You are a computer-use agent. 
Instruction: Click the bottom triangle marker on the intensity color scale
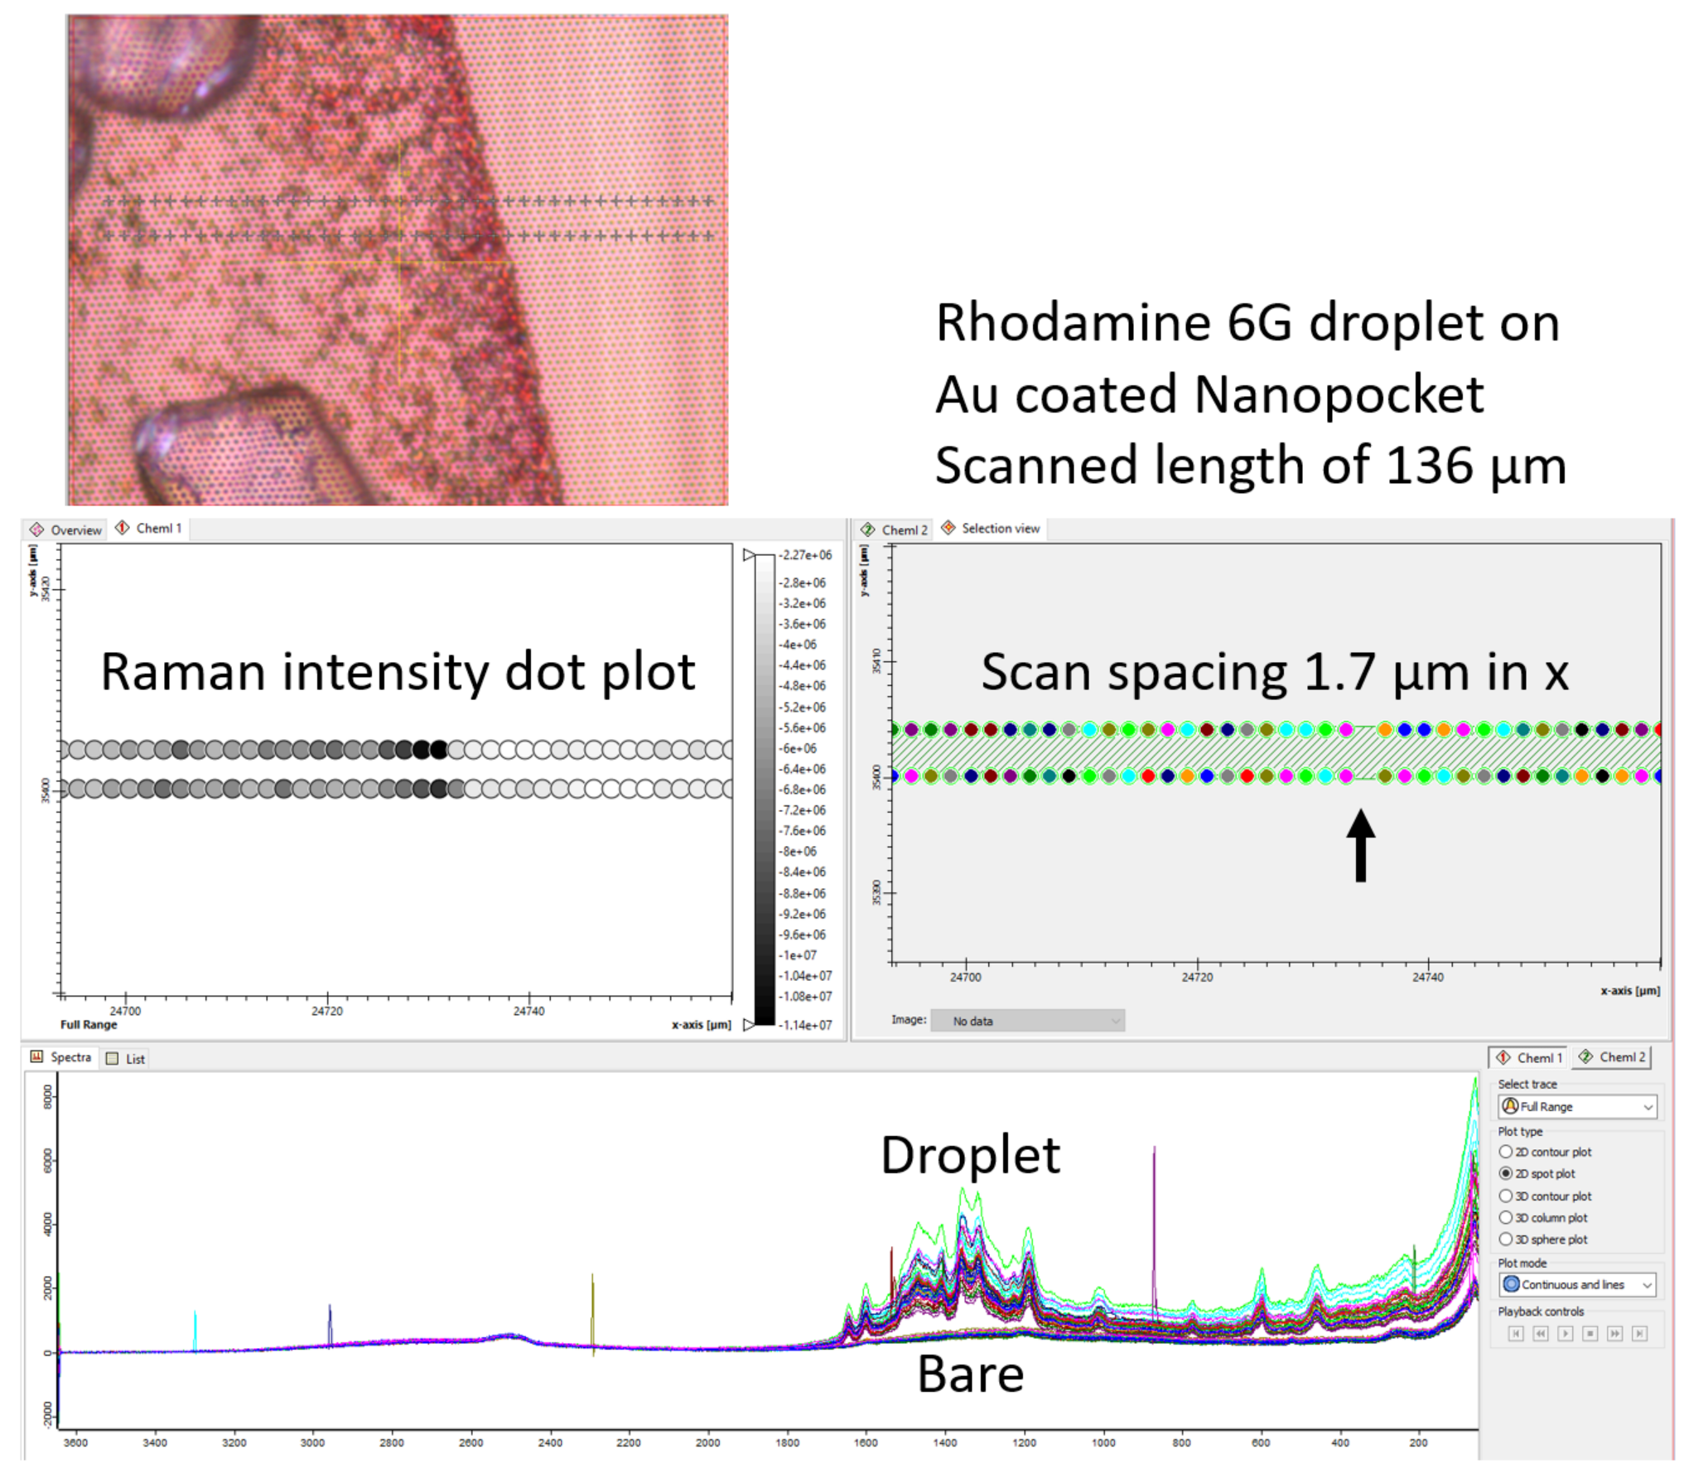[x=748, y=1024]
